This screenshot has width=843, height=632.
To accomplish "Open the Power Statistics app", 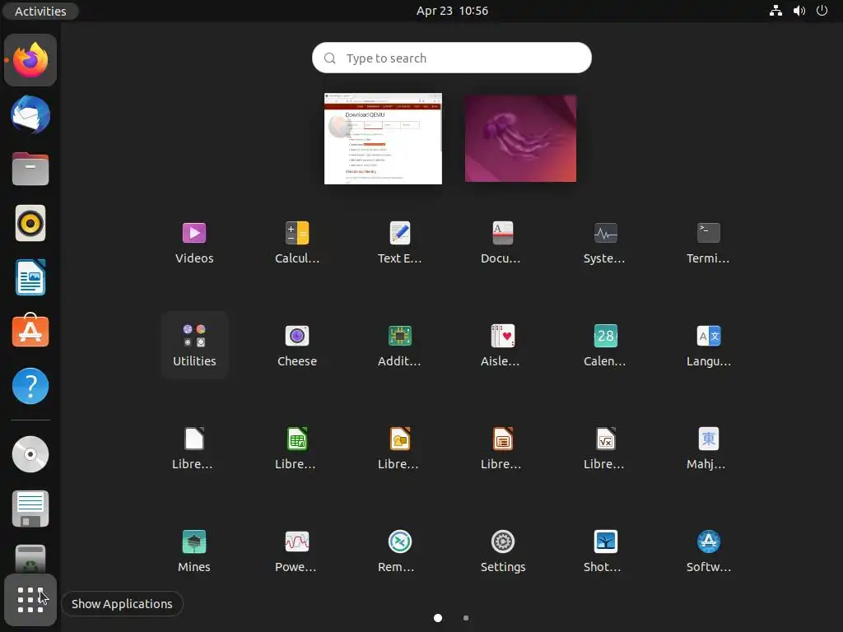I will [x=296, y=551].
